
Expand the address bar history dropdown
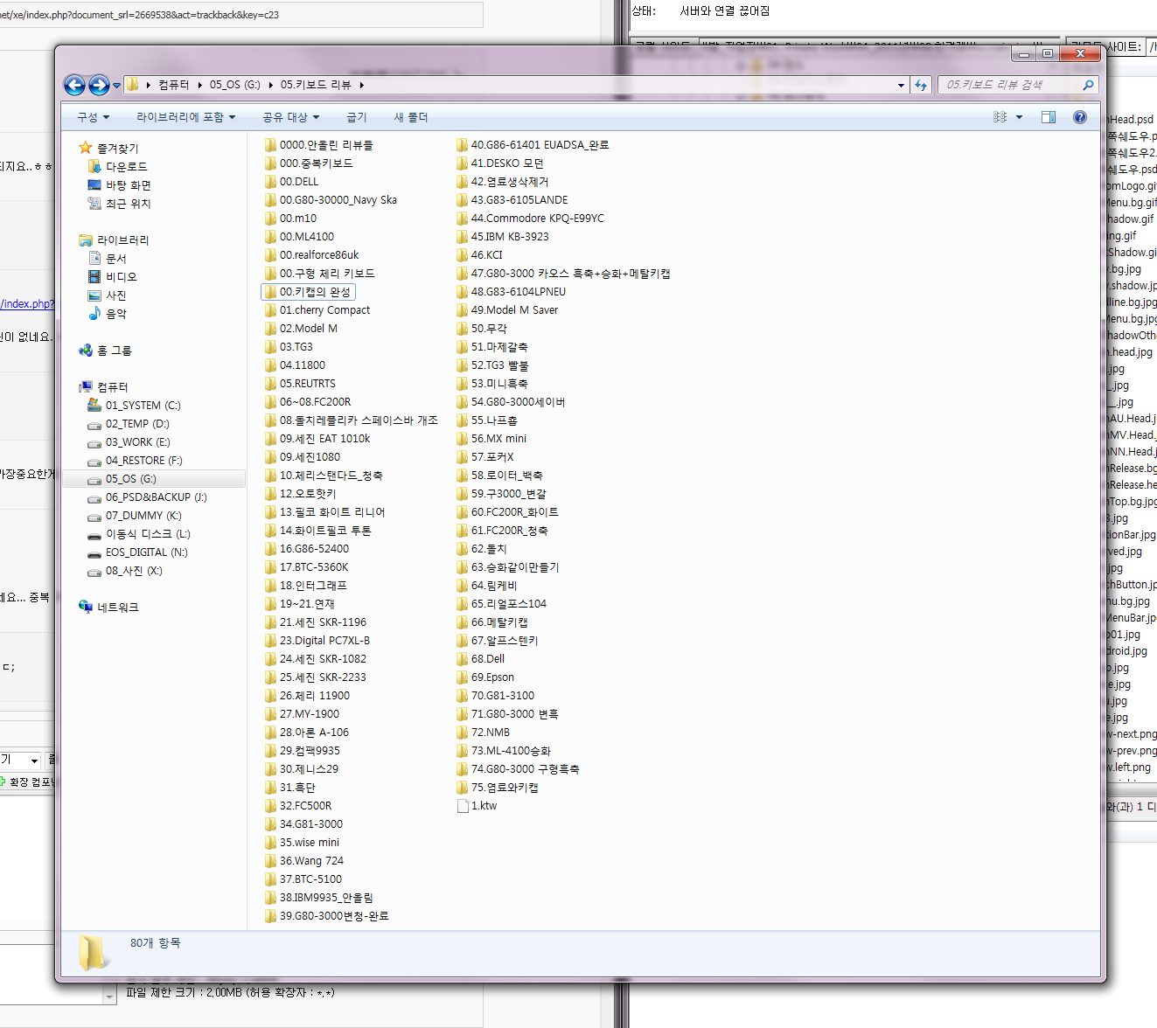[x=901, y=86]
